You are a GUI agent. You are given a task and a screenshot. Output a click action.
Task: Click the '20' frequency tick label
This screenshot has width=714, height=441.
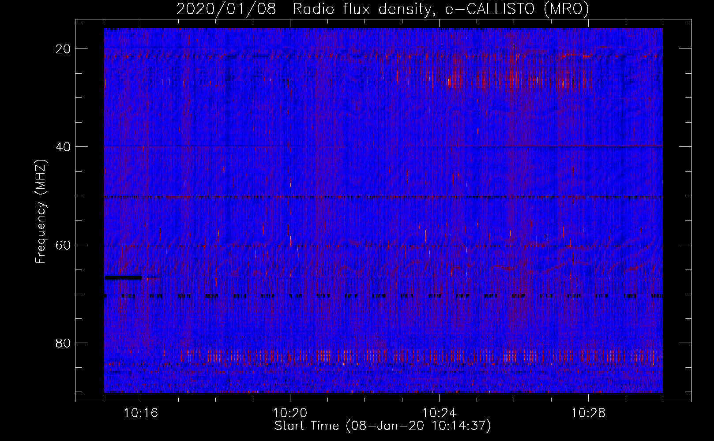pos(64,49)
